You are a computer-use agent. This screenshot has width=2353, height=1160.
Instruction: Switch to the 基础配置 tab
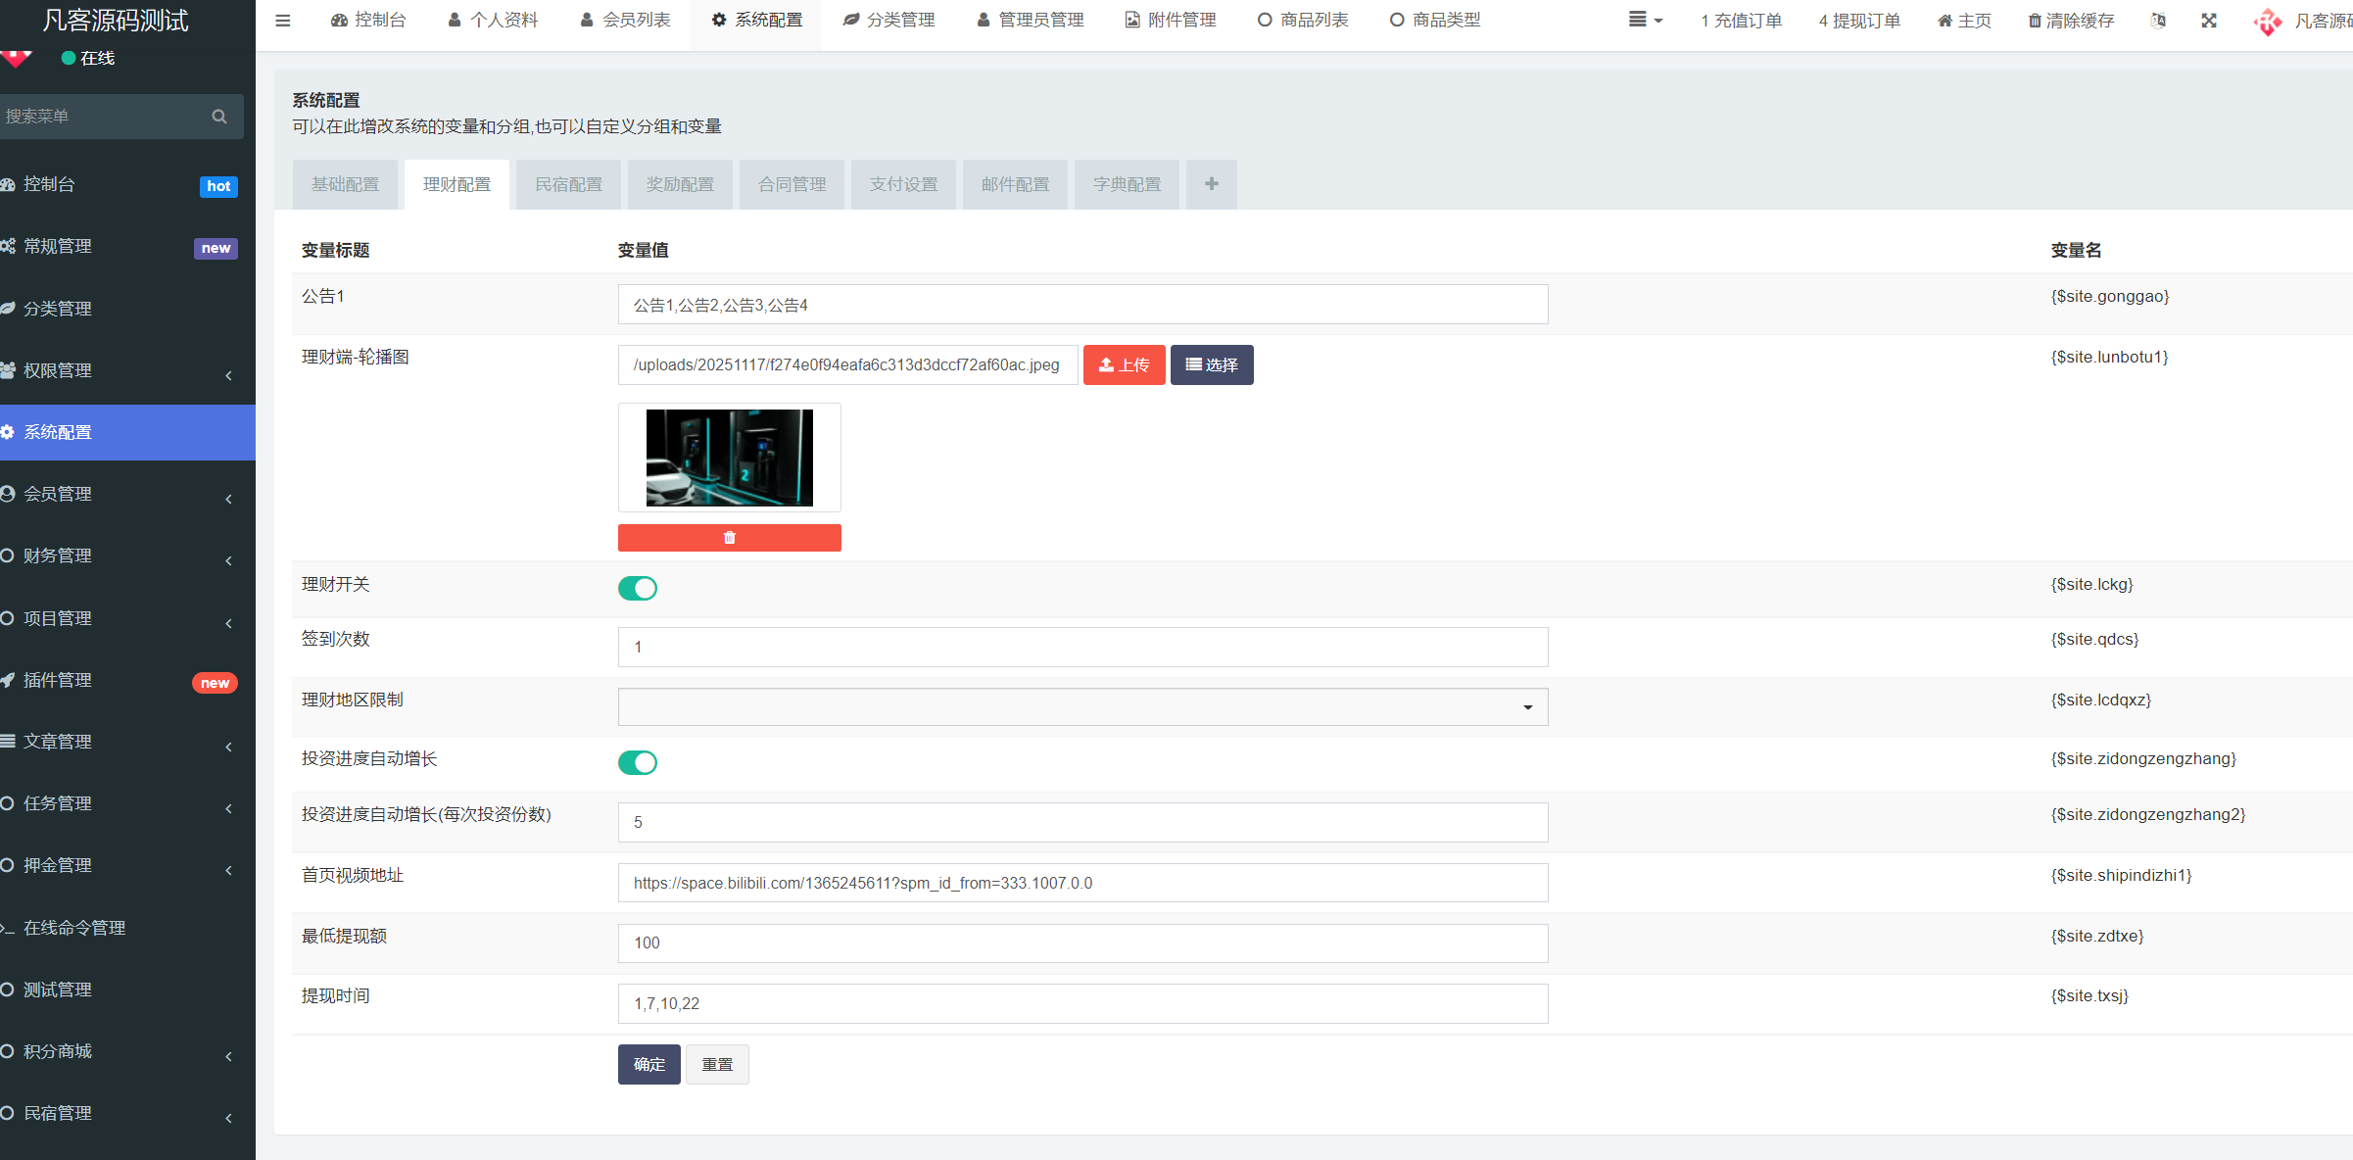(345, 183)
